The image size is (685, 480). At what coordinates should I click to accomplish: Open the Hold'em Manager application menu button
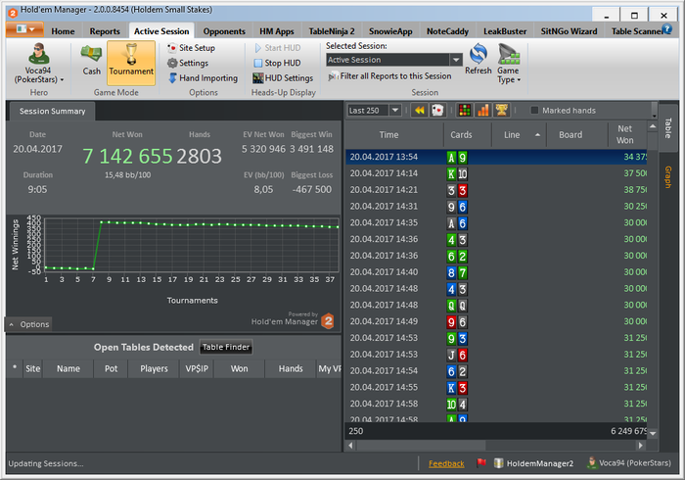[x=24, y=29]
